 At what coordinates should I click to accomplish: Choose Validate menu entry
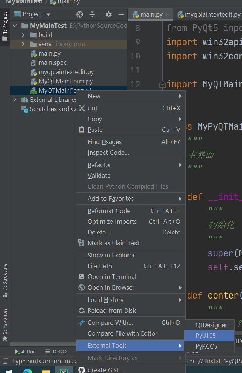[131, 176]
